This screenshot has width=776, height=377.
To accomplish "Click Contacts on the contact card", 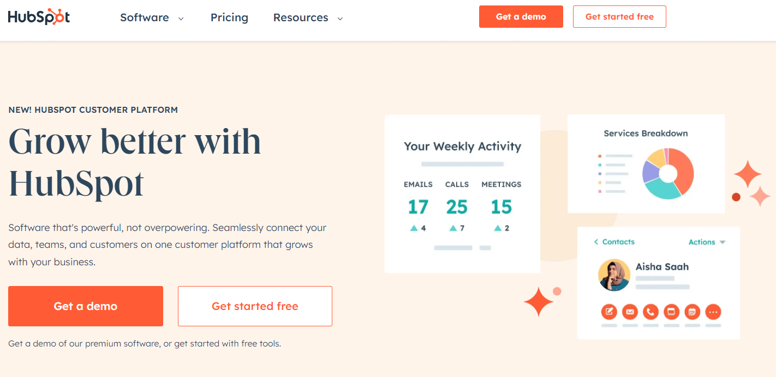I will pyautogui.click(x=619, y=241).
